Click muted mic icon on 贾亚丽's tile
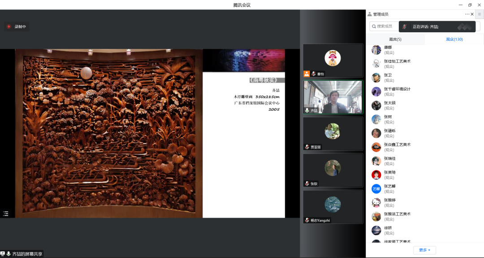 coord(307,147)
